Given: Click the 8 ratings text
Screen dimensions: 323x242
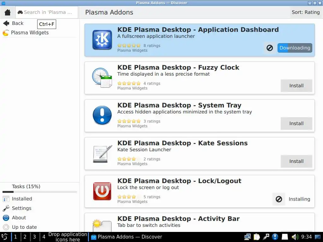Looking at the screenshot, I should 152,46.
